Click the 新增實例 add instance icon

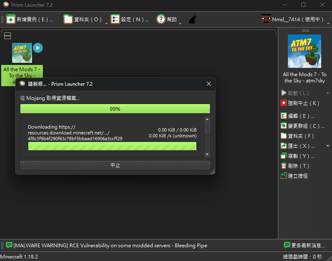pos(11,20)
